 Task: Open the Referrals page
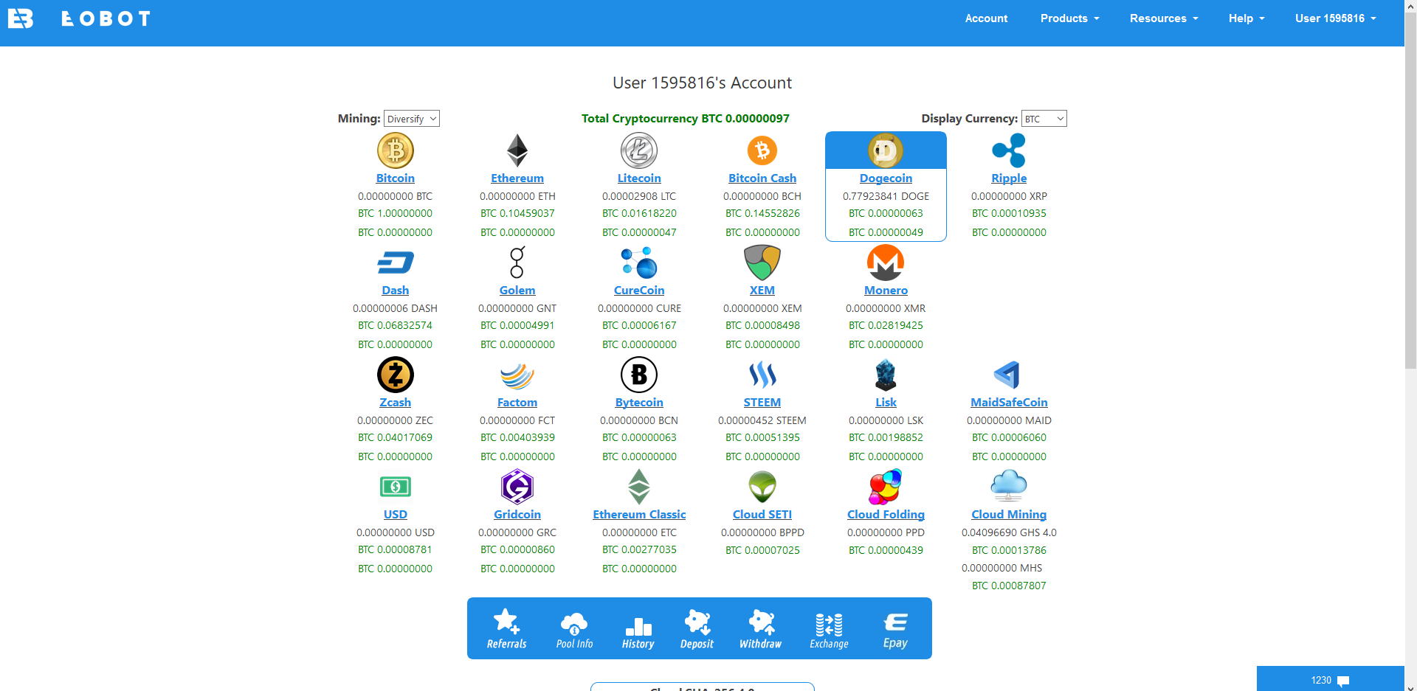tap(507, 629)
